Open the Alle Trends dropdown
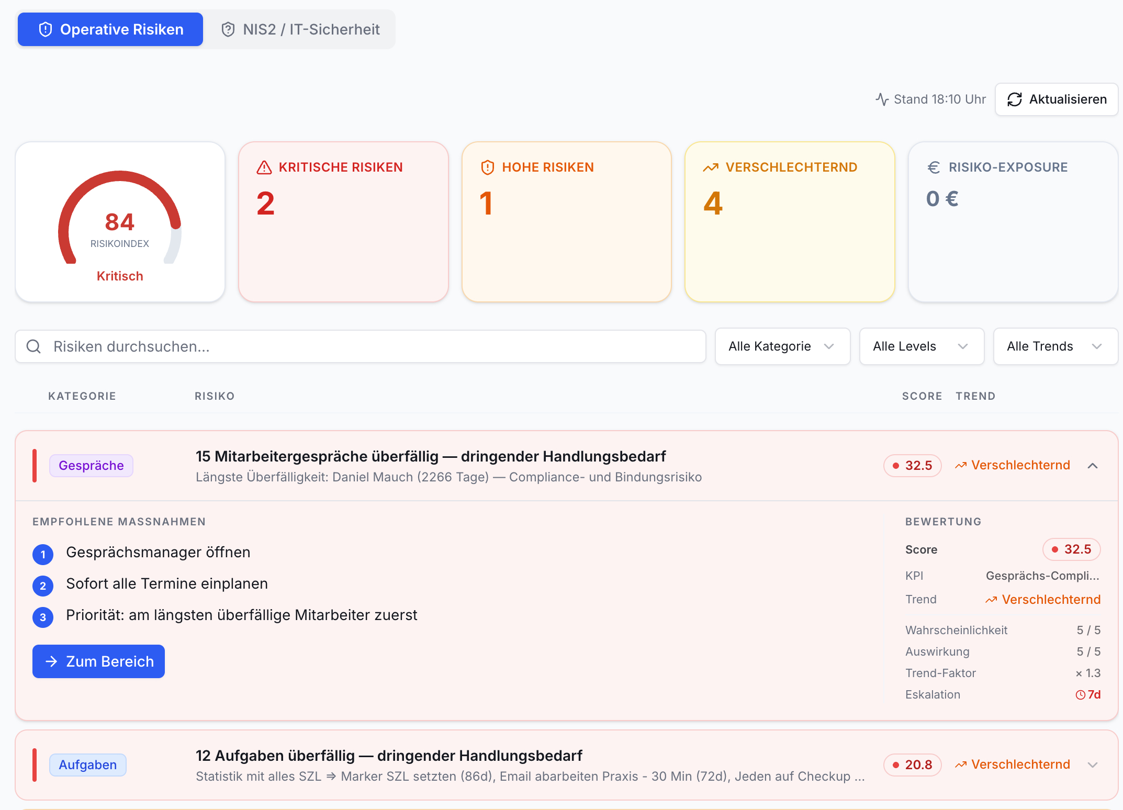The width and height of the screenshot is (1123, 810). pyautogui.click(x=1055, y=346)
